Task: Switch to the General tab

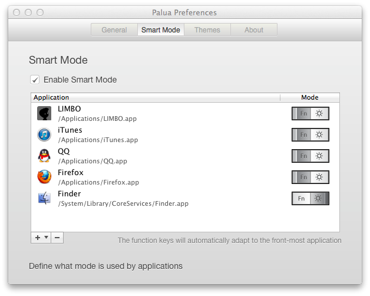Action: point(114,29)
